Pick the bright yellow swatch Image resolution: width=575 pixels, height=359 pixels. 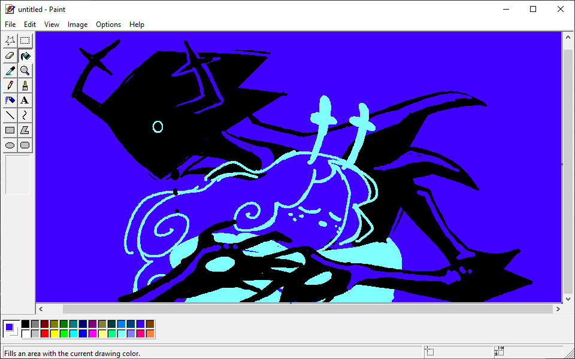pos(55,333)
